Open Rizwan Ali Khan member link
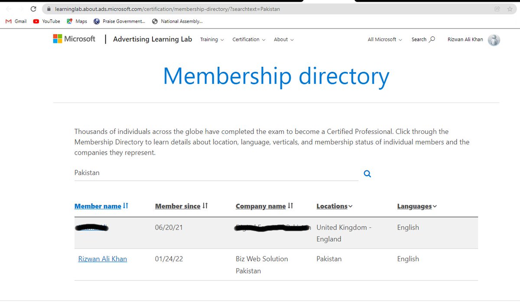 (x=103, y=259)
